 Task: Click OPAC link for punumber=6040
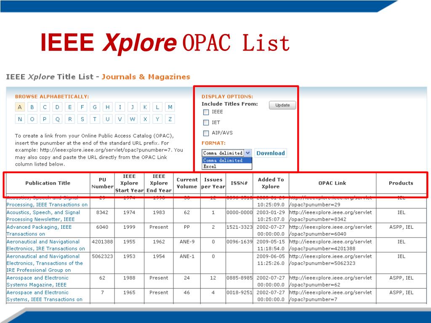pos(330,230)
